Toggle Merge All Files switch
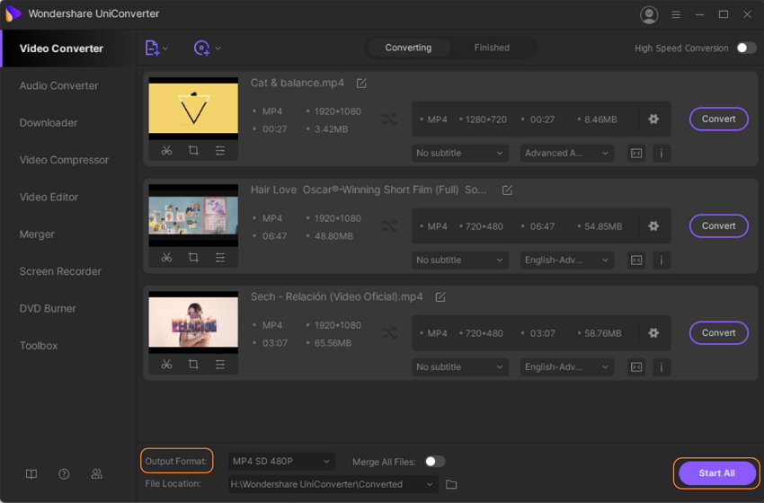 [x=435, y=462]
